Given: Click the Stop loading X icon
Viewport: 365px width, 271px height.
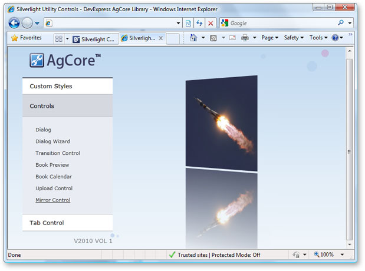Looking at the screenshot, I should tap(211, 24).
